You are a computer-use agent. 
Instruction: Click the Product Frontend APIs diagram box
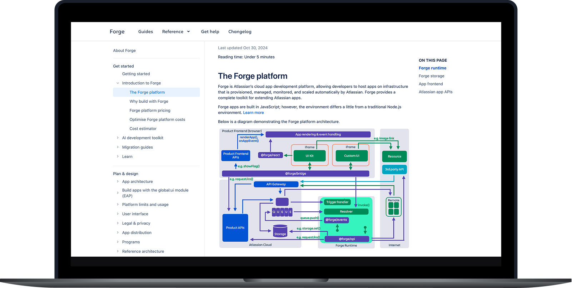point(236,155)
